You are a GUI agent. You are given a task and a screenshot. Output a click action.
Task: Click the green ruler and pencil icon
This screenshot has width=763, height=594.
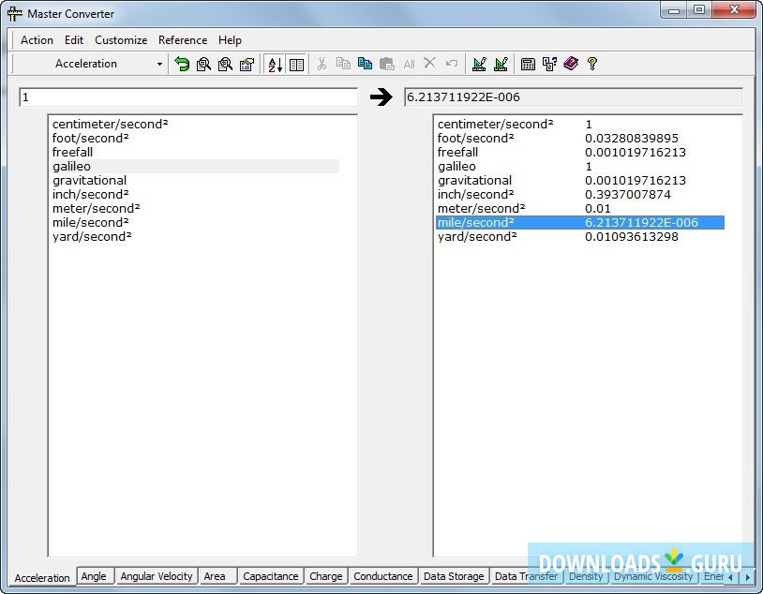tap(501, 64)
